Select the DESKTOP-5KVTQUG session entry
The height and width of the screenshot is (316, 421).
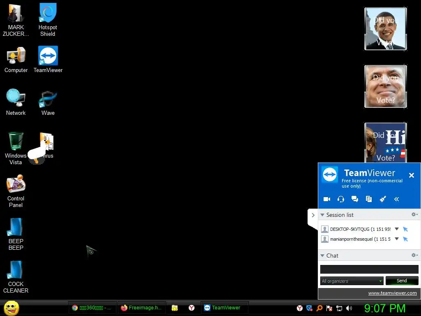click(356, 229)
